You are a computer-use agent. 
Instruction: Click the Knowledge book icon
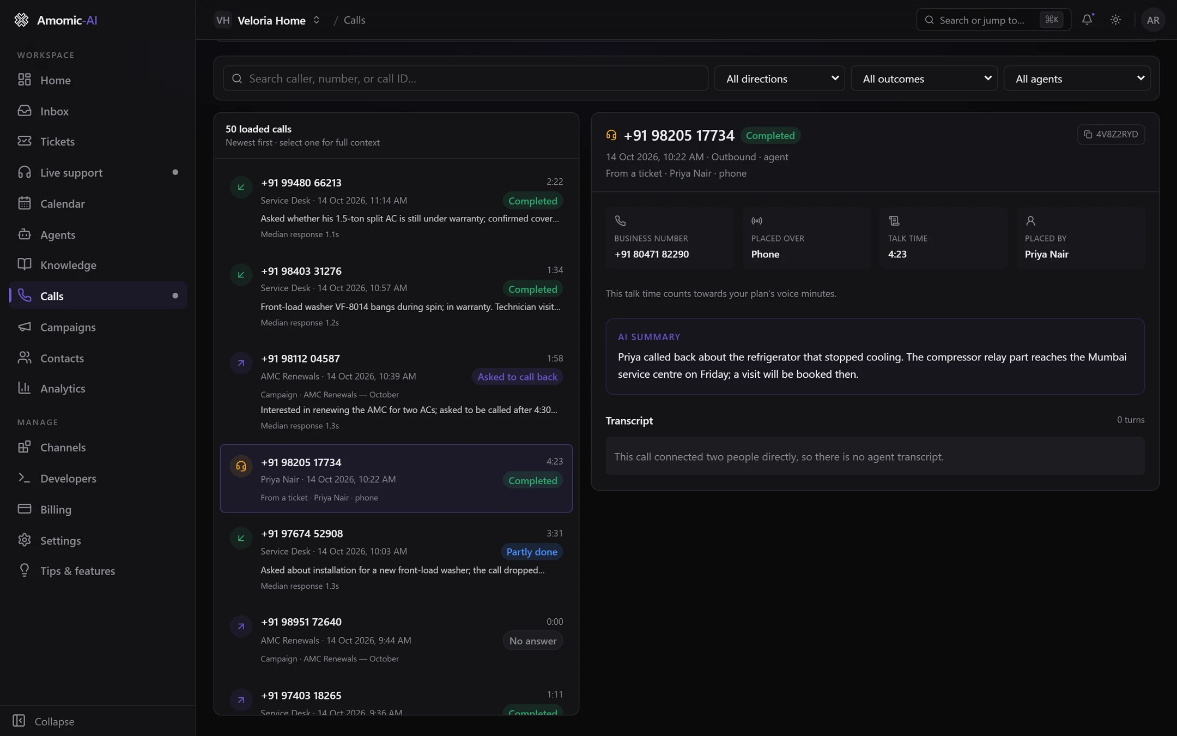(24, 264)
